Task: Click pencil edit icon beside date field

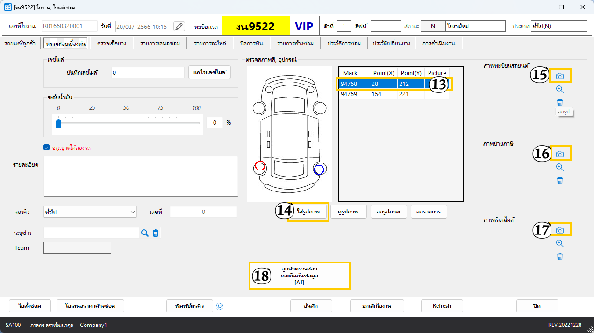Action: (179, 27)
